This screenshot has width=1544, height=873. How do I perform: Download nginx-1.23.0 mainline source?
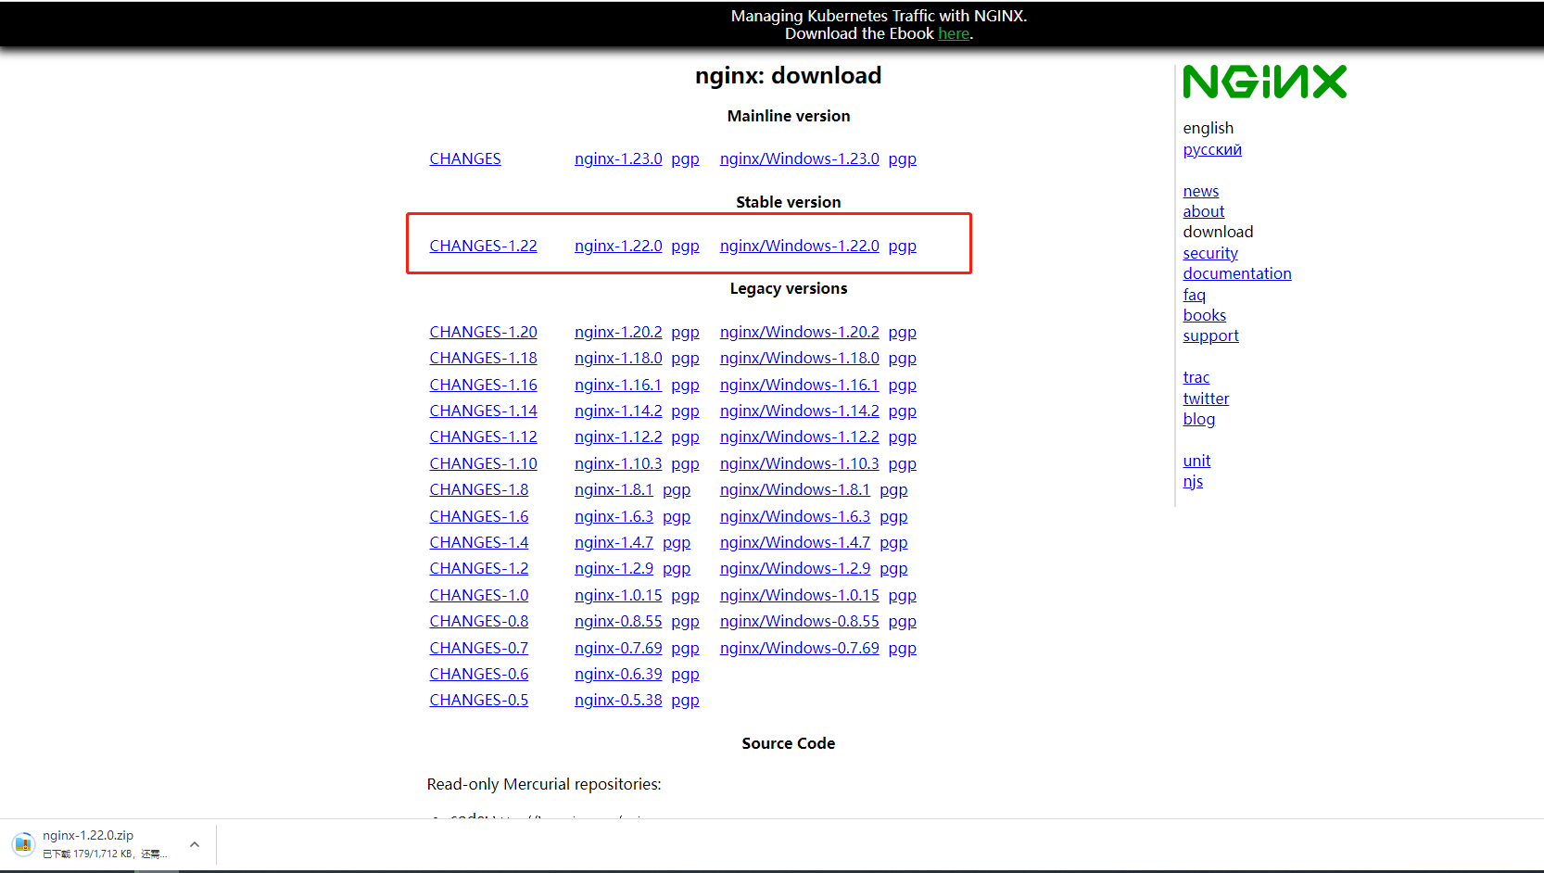click(618, 158)
